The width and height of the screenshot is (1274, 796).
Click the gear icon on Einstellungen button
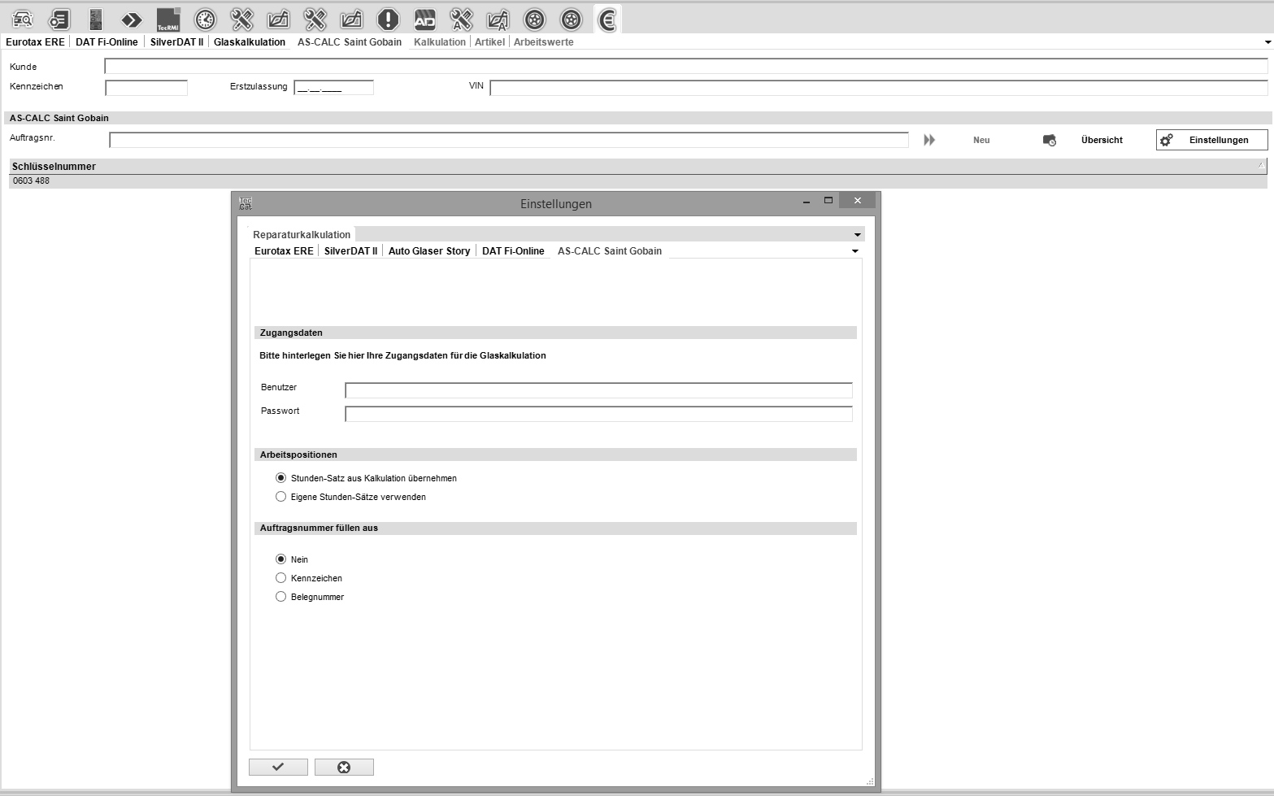coord(1167,140)
